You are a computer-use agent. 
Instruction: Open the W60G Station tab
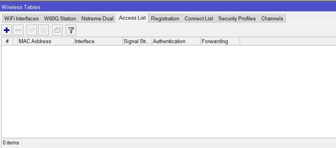60,19
